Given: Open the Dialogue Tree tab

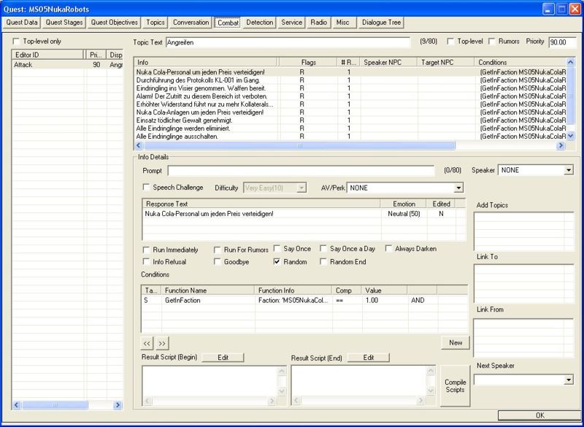Looking at the screenshot, I should coord(381,23).
